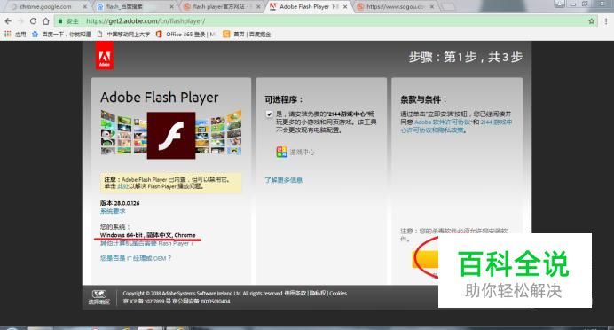
Task: Open a new tab with the new-tab button
Action: coord(448,7)
